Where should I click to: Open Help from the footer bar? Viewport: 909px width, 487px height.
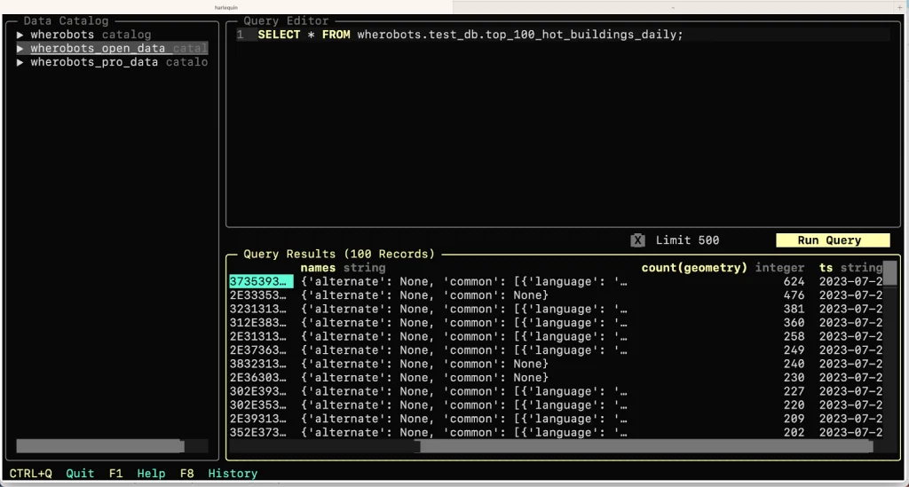point(151,473)
